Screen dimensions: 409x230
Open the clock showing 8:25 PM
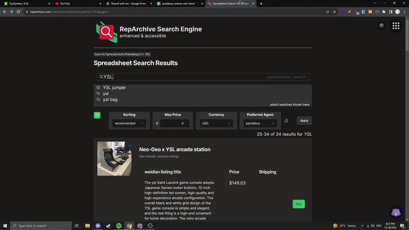pos(390,226)
